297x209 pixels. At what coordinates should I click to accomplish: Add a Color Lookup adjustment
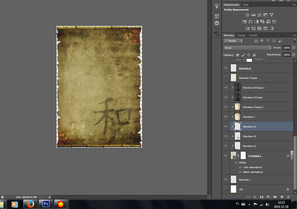click(274, 21)
